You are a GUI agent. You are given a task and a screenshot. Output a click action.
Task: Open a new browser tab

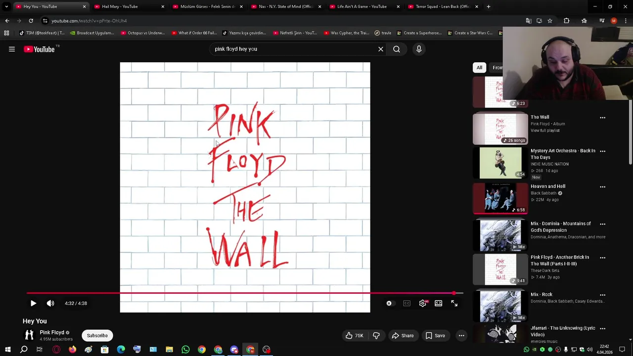[489, 6]
